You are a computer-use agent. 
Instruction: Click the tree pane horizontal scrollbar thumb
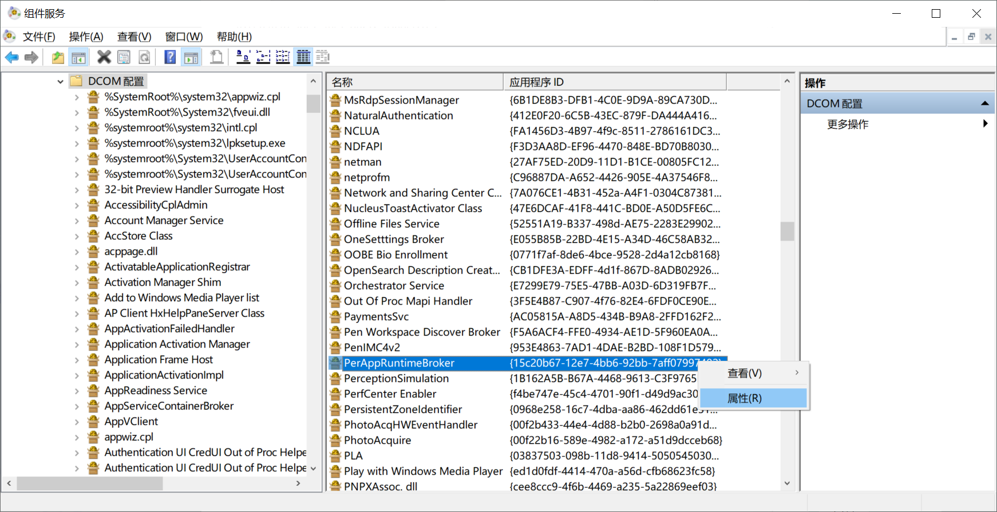(90, 484)
